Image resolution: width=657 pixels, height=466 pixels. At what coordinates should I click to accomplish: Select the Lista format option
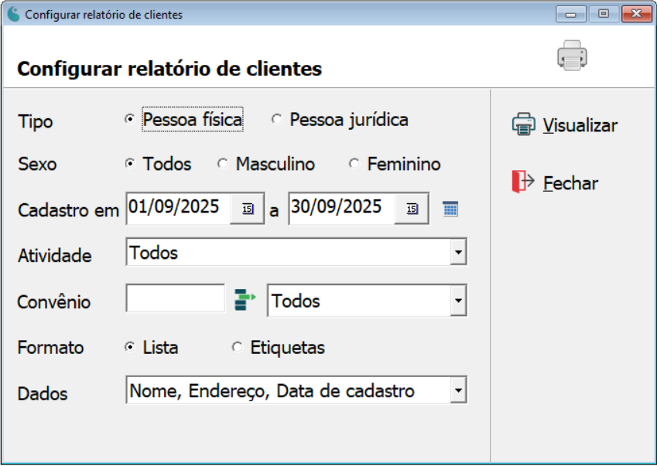click(x=130, y=348)
